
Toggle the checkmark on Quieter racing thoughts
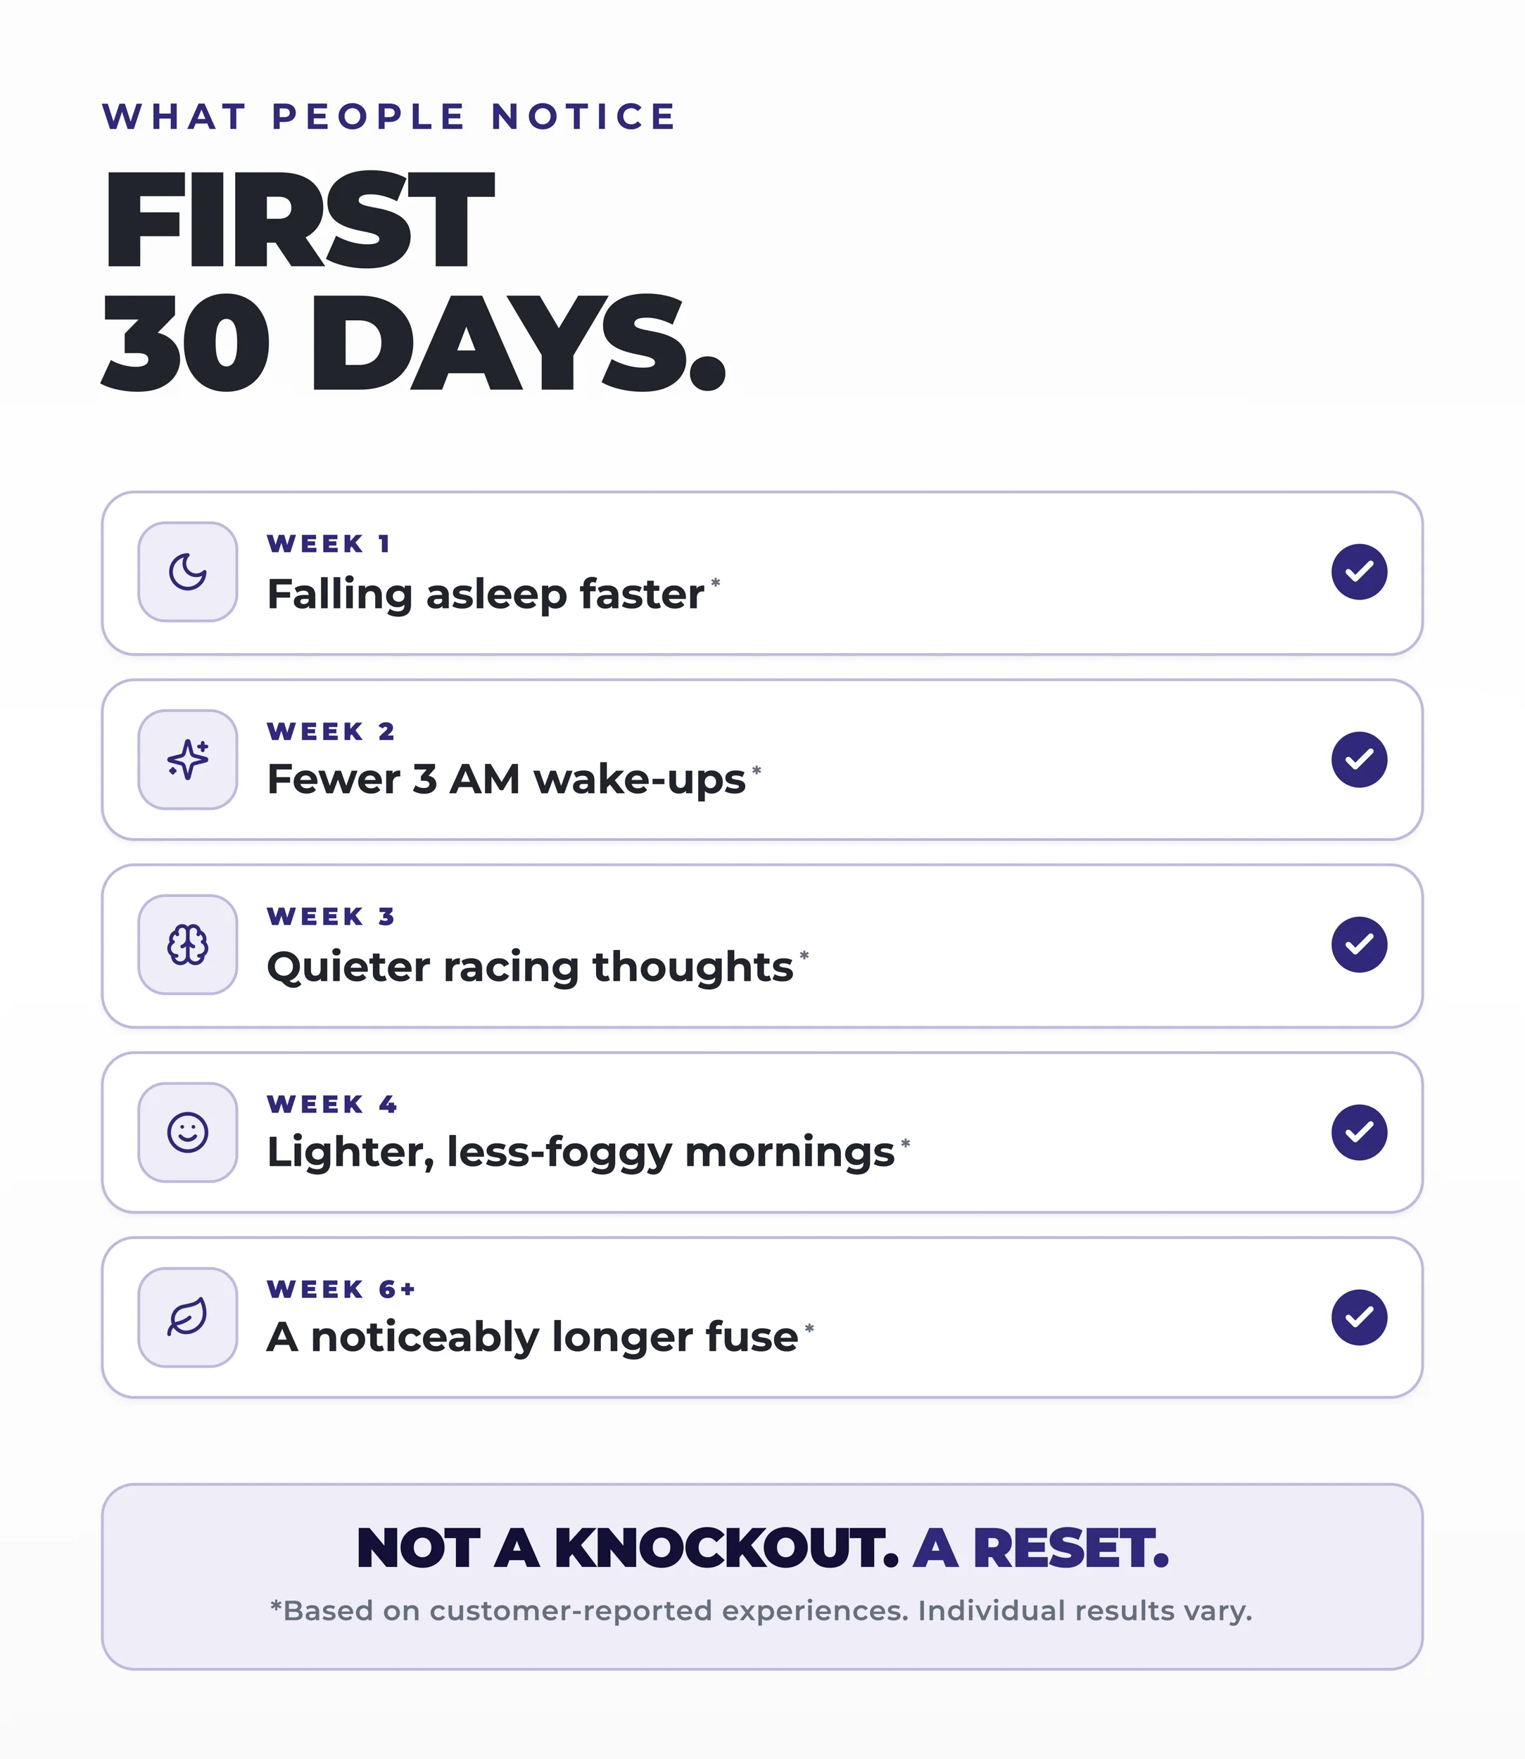tap(1359, 945)
